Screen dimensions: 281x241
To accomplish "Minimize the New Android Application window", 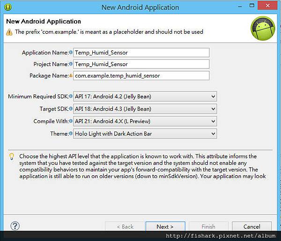I will pos(240,6).
